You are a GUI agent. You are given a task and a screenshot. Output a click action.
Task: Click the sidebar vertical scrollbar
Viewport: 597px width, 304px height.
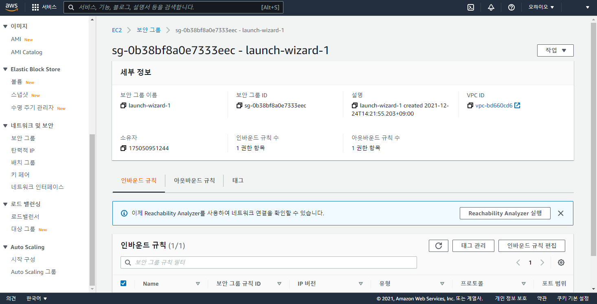pos(92,210)
